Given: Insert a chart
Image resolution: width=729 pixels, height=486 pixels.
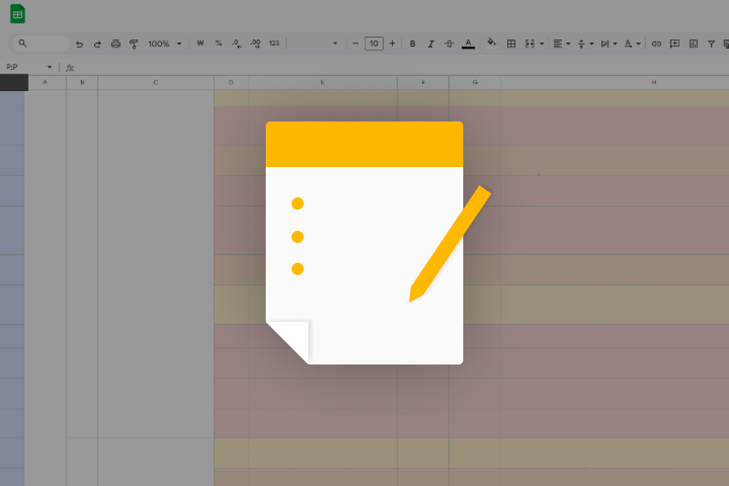Looking at the screenshot, I should (693, 44).
